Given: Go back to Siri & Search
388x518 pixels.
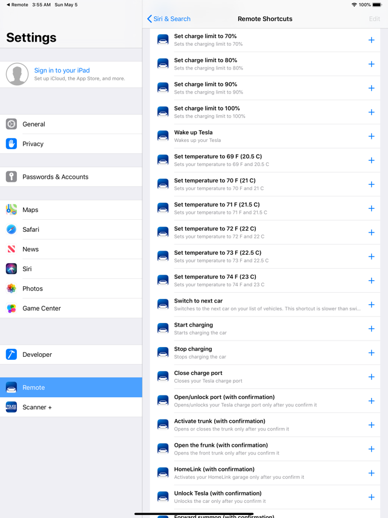Looking at the screenshot, I should click(169, 19).
